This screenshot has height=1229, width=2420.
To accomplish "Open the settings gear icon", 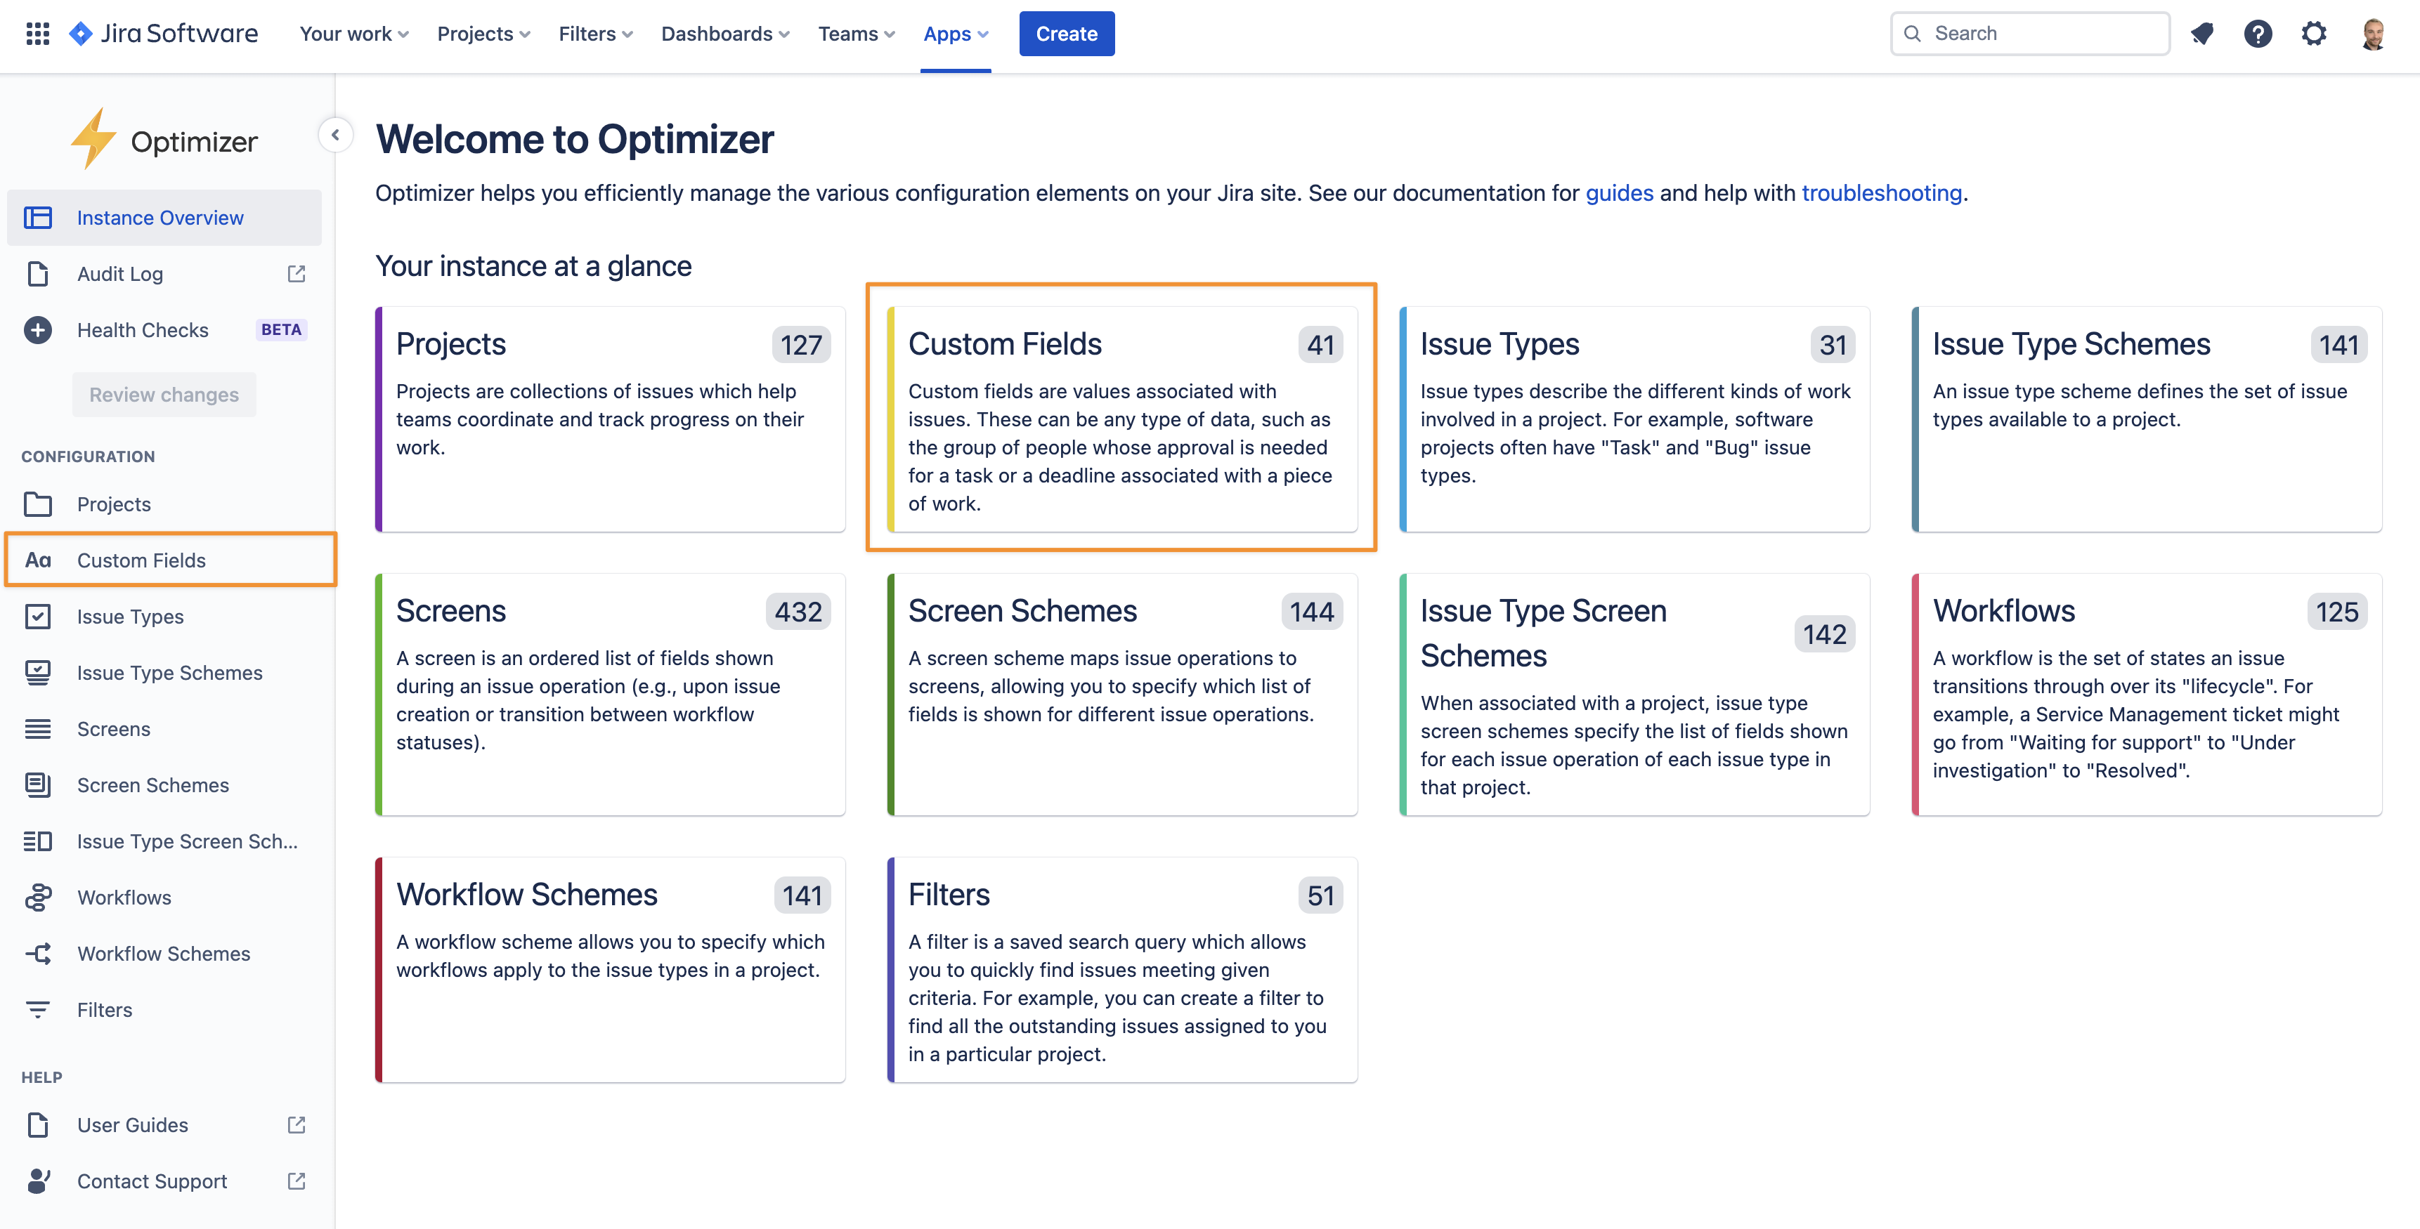I will coord(2314,34).
